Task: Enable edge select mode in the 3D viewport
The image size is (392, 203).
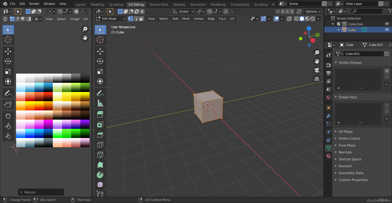Action: point(136,19)
